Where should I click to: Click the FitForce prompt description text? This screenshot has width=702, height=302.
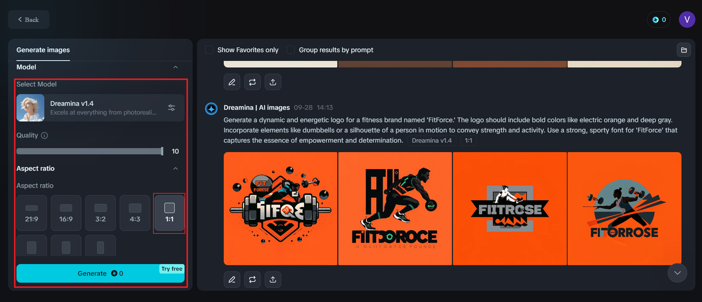(451, 130)
